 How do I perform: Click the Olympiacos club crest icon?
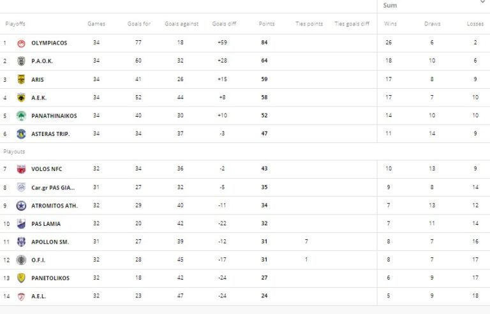21,43
